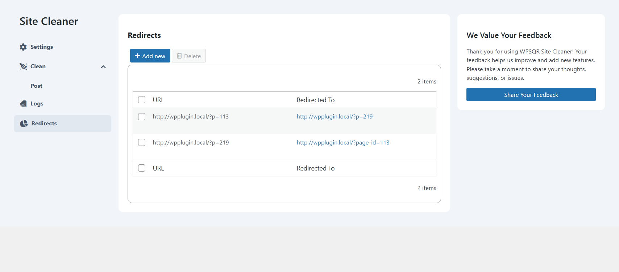Viewport: 619px width, 272px height.
Task: Check the row for ?p=113 URL
Action: pos(142,117)
